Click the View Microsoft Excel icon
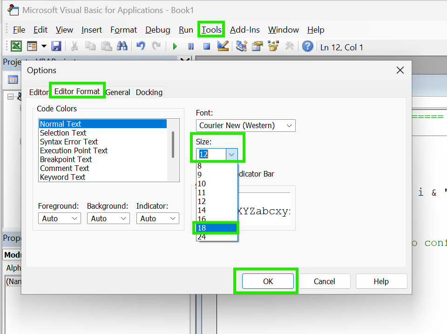Image resolution: width=447 pixels, height=334 pixels. (16, 47)
